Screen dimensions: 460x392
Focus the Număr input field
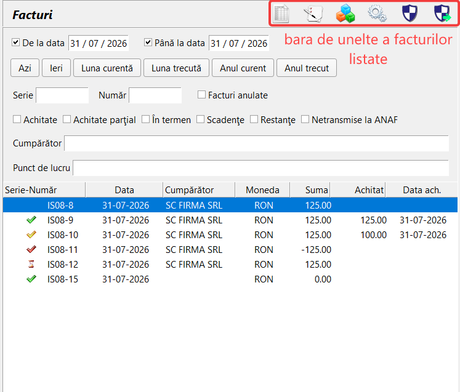pyautogui.click(x=155, y=95)
